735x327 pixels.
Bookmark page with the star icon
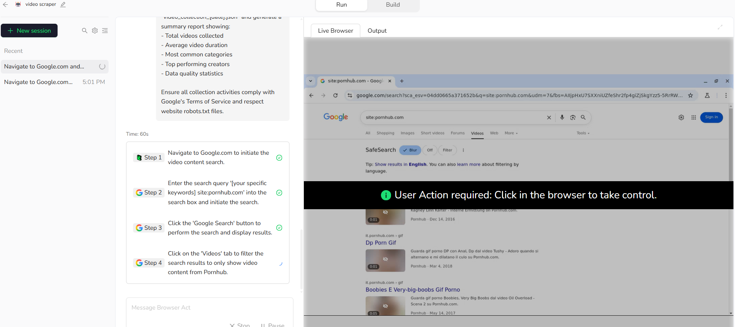click(x=691, y=95)
